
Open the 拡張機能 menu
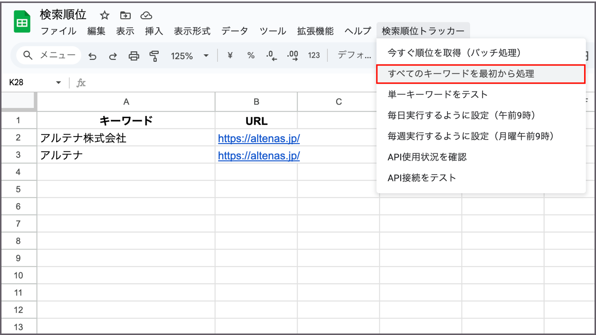[x=315, y=31]
